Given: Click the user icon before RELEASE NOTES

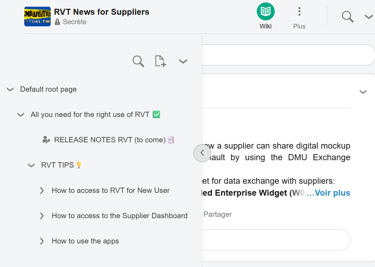Looking at the screenshot, I should pyautogui.click(x=46, y=140).
